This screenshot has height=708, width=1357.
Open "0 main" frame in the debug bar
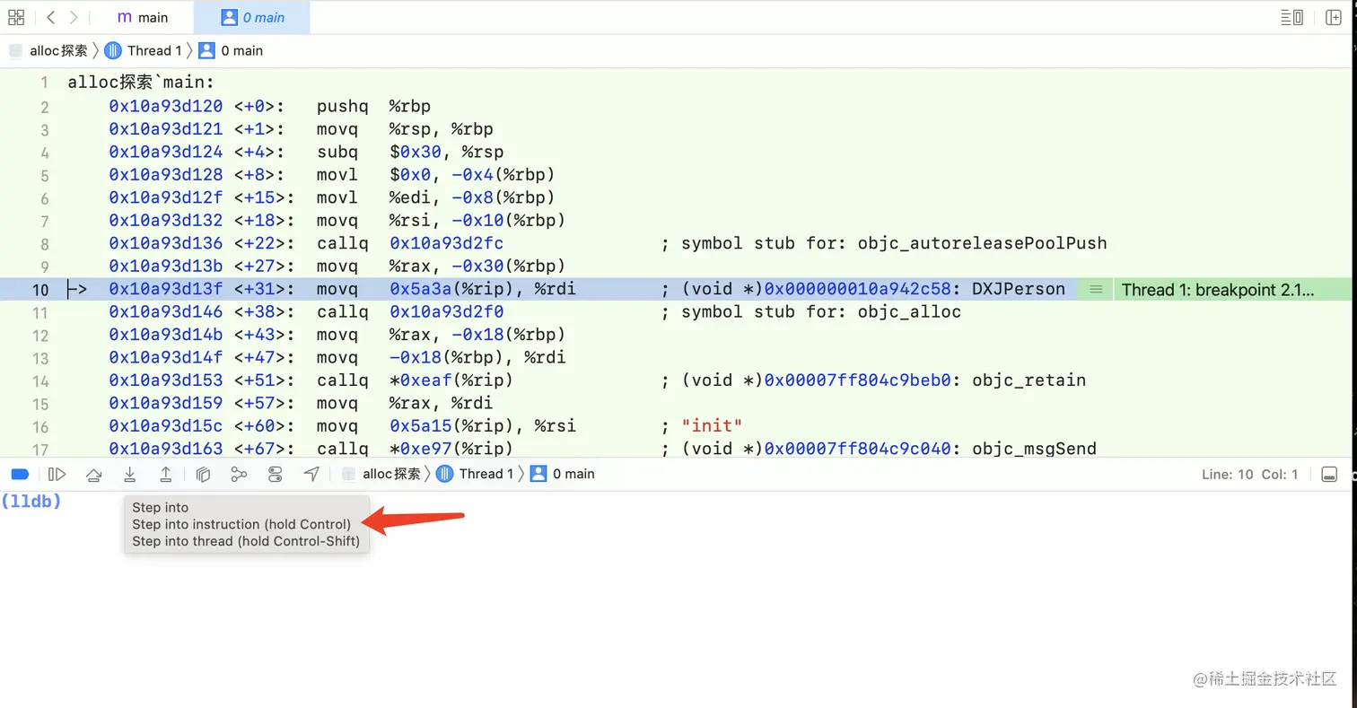[x=573, y=474]
